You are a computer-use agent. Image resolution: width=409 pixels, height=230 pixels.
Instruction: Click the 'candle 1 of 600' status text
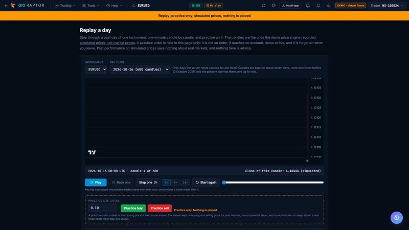coord(144,171)
